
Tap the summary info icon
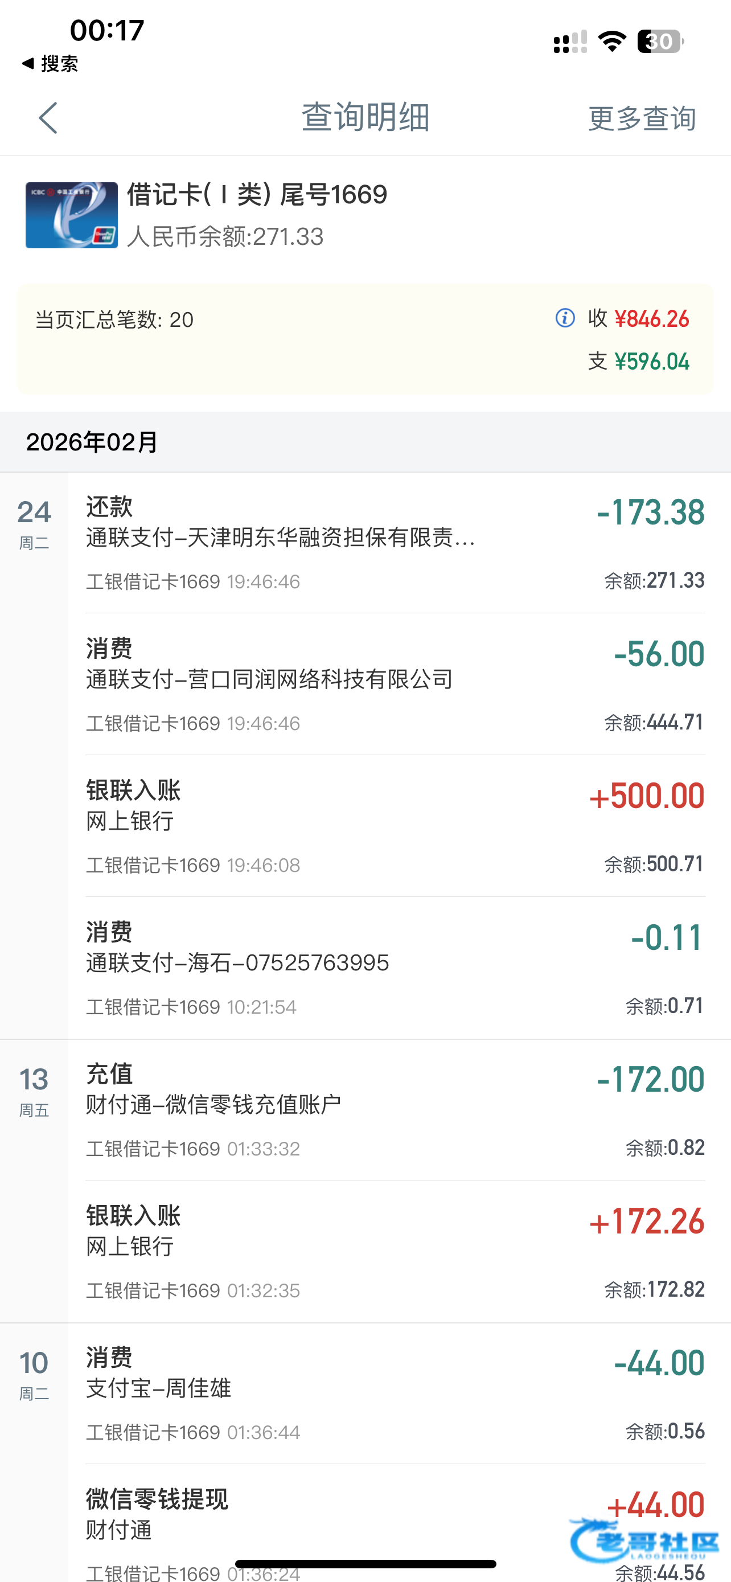click(565, 318)
